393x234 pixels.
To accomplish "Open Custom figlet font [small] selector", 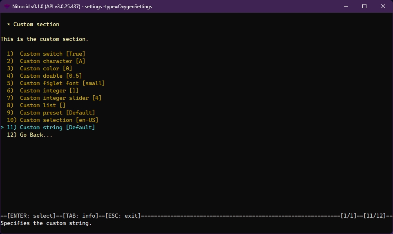I will point(62,83).
